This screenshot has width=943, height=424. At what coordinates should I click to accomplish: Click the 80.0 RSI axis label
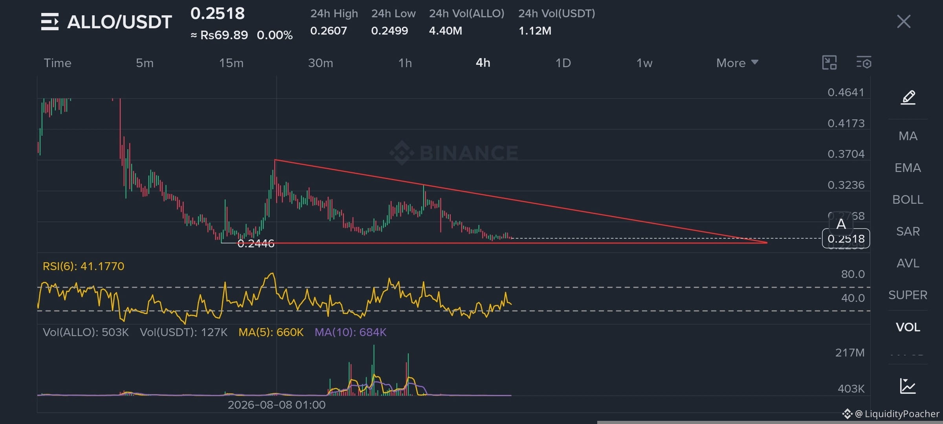click(853, 274)
